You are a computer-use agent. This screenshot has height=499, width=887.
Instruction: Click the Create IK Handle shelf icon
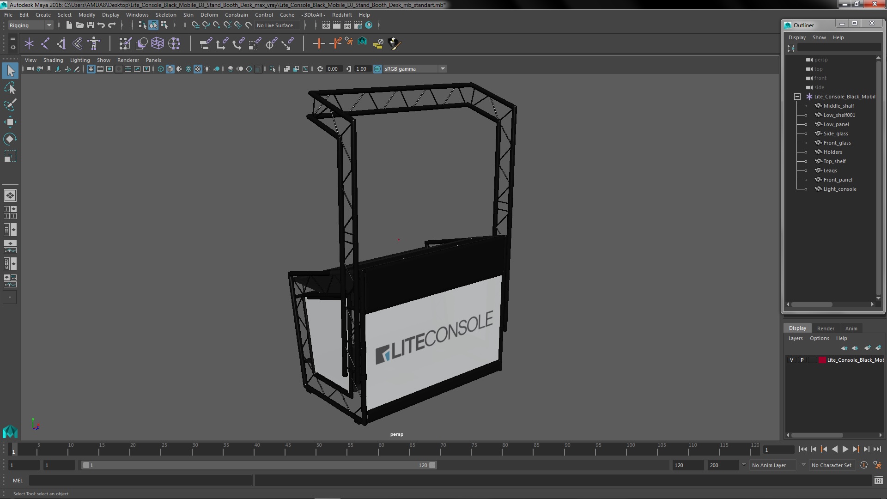61,43
